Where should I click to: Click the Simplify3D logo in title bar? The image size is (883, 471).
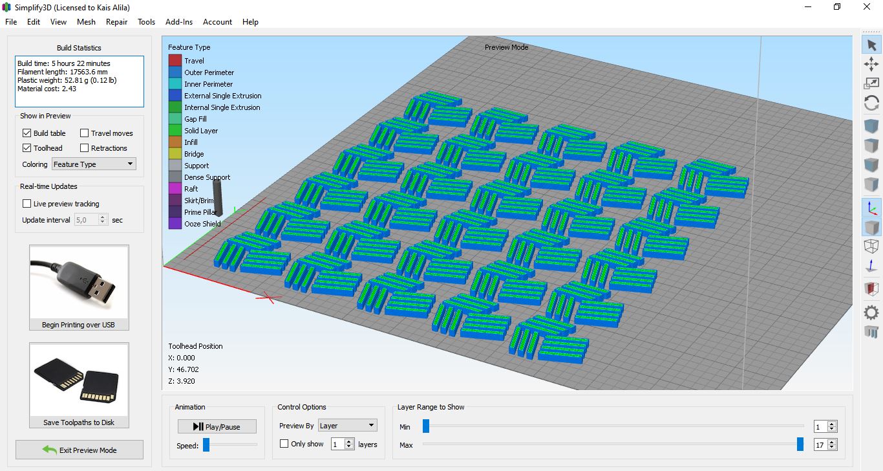pyautogui.click(x=6, y=7)
